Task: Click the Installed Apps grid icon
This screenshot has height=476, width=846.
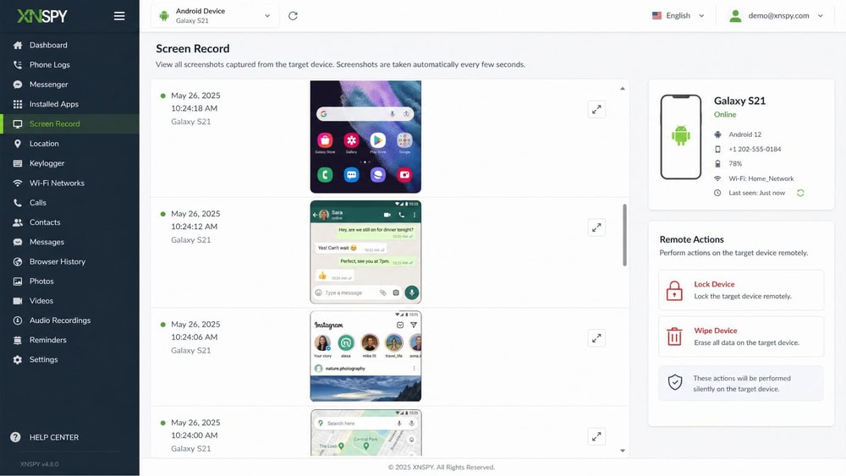Action: (18, 104)
